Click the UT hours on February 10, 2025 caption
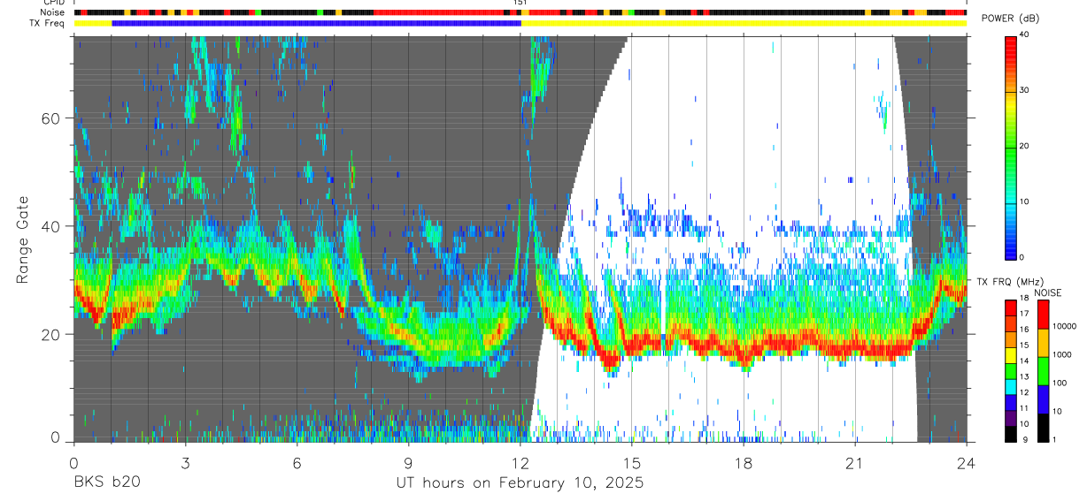This screenshot has width=1087, height=501. coord(519,483)
